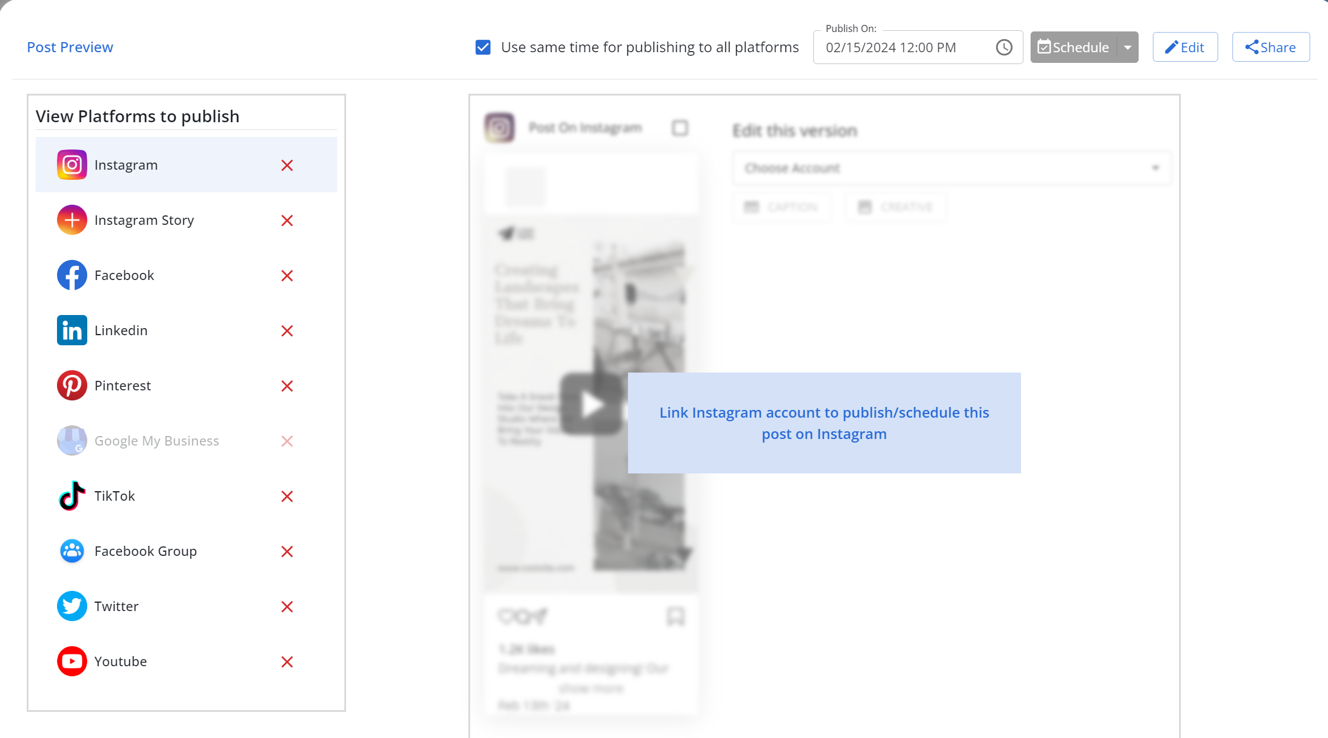Expand the Schedule dropdown arrow

[x=1128, y=47]
